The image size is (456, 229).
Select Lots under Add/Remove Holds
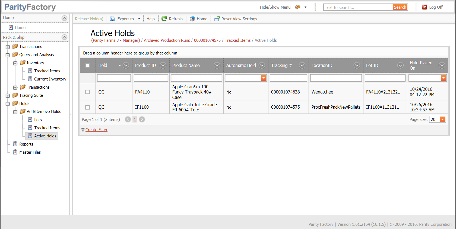tap(38, 120)
